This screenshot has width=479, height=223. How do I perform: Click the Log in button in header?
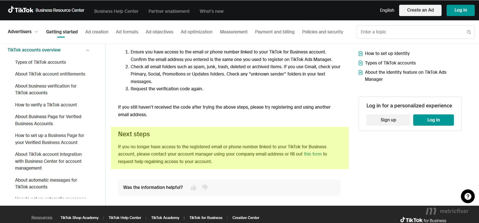[461, 10]
